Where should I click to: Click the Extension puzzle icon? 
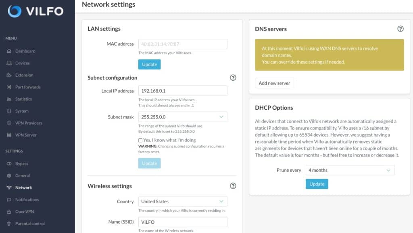click(x=9, y=75)
